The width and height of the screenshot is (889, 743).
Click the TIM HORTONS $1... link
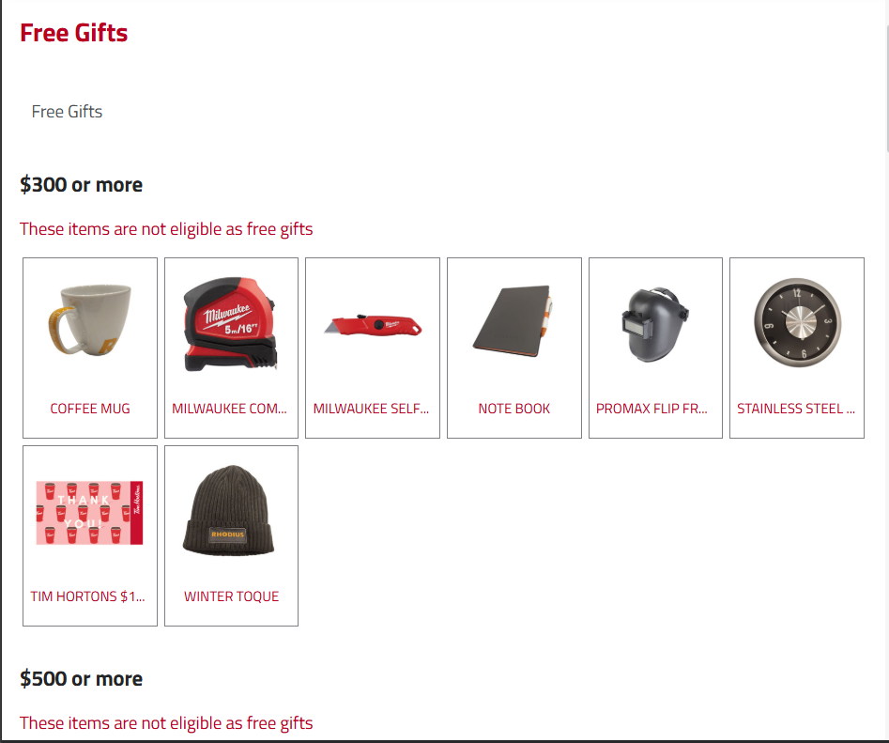tap(88, 596)
